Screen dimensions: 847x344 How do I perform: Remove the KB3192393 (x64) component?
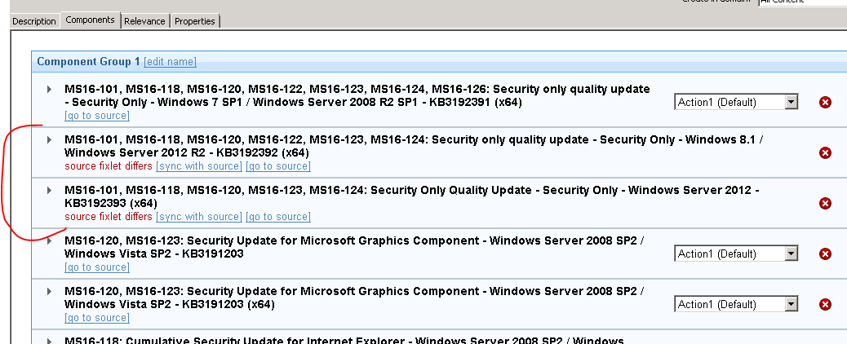click(x=825, y=203)
